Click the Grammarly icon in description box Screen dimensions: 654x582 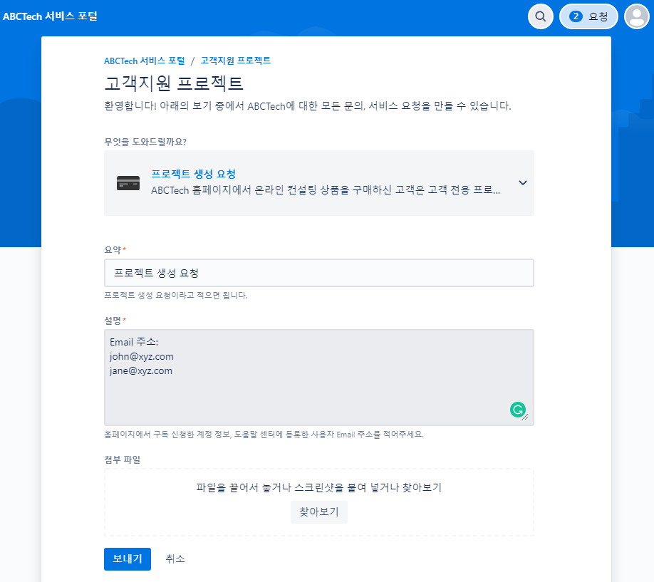[518, 410]
